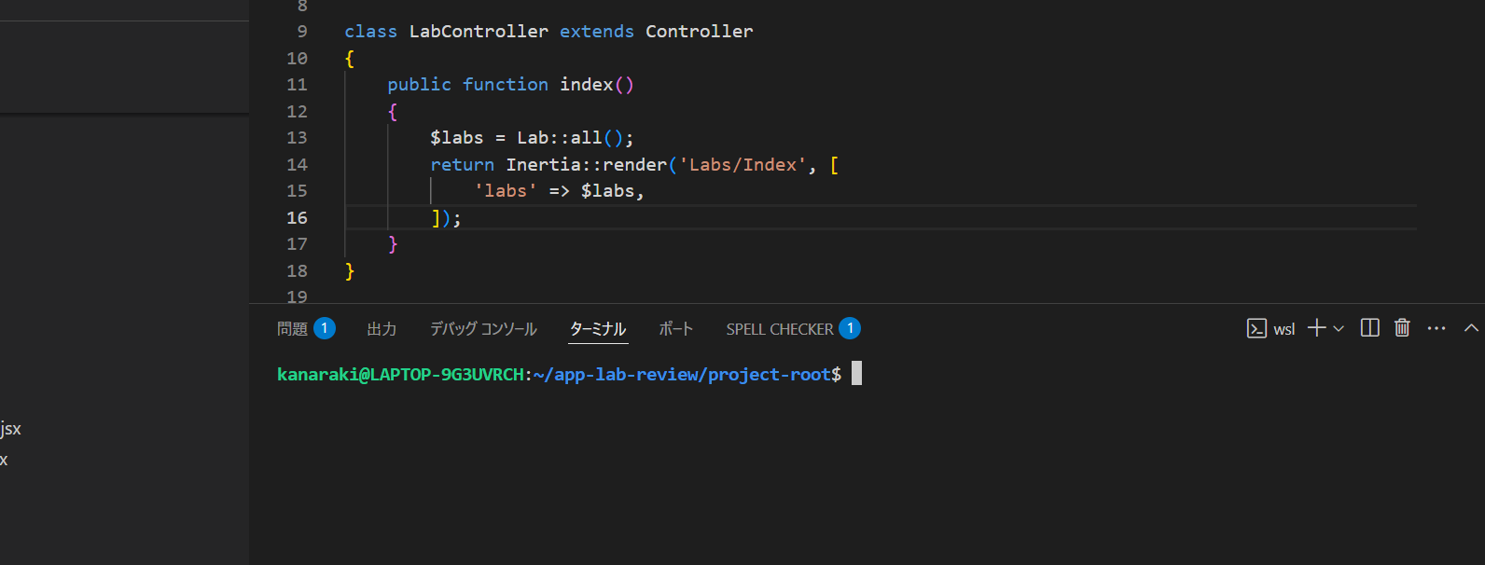The height and width of the screenshot is (565, 1485).
Task: Select the ターミナル terminal tab
Action: pos(598,329)
